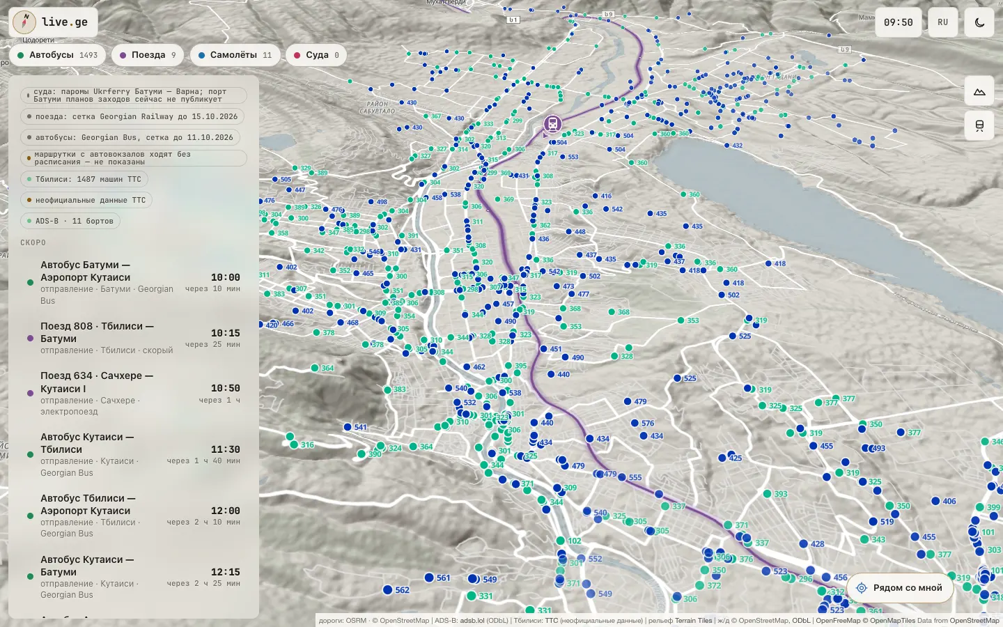
Task: Open Поезд 808 Тбилиси — Батуми departure
Action: coord(134,339)
